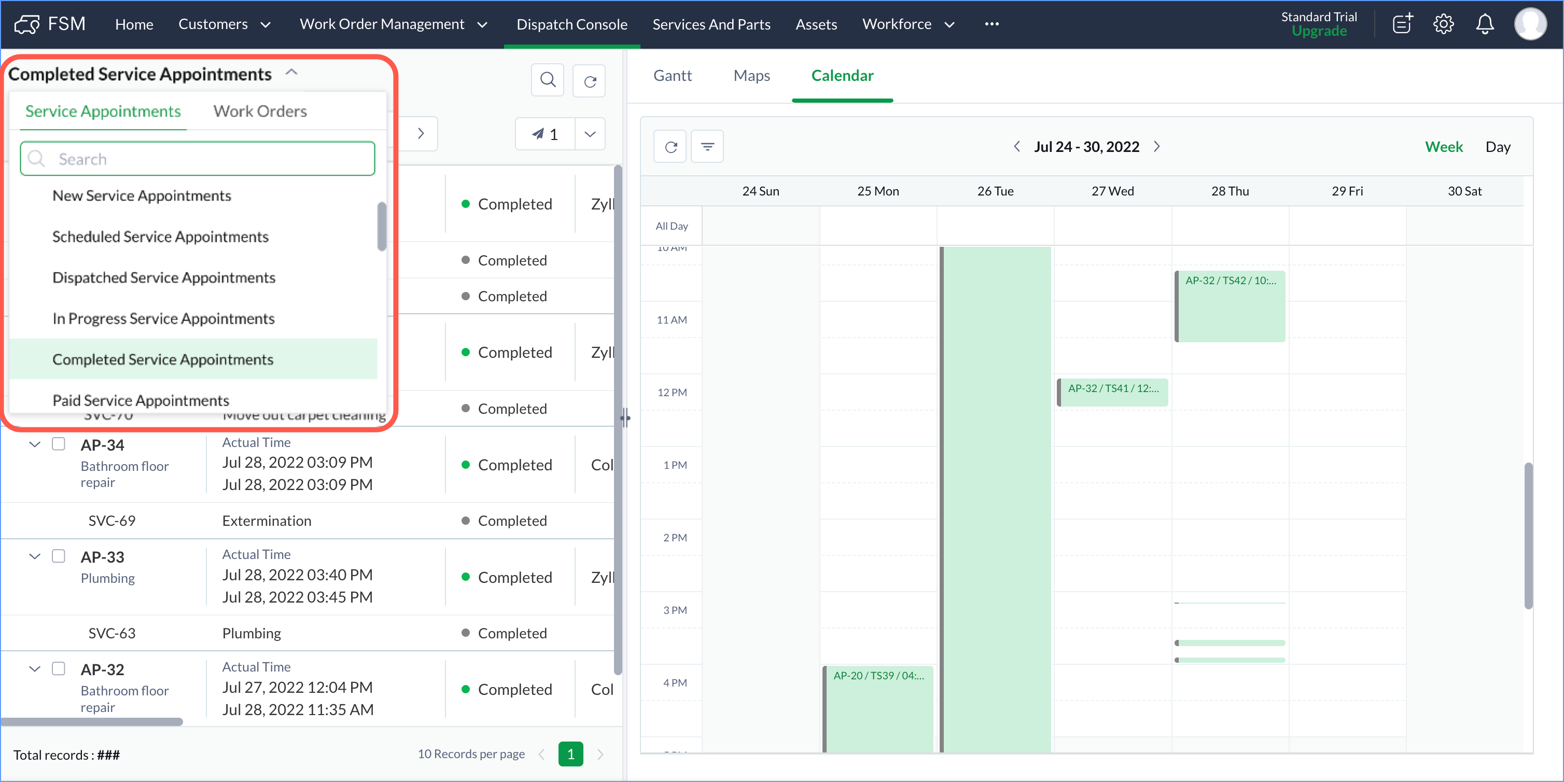Collapse the AP-34 row chevron
The width and height of the screenshot is (1564, 782).
35,444
